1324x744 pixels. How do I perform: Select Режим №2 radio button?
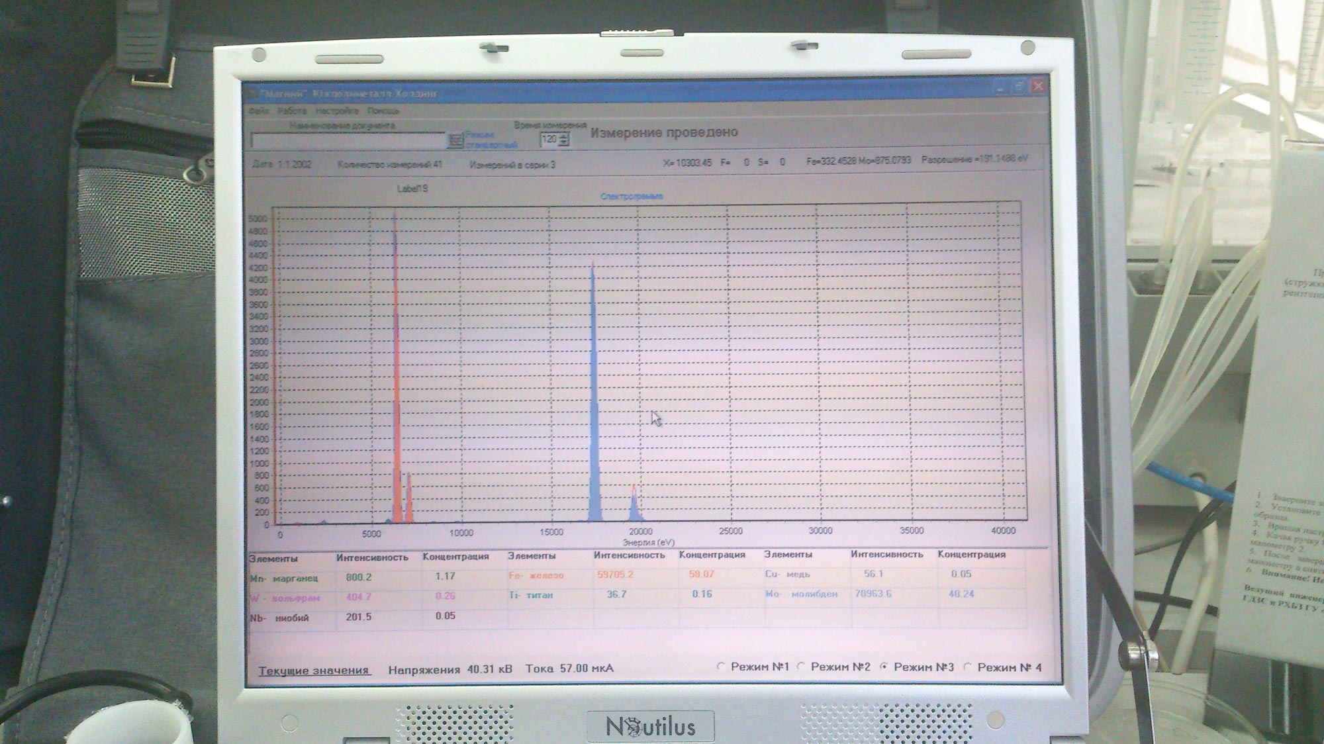[801, 667]
